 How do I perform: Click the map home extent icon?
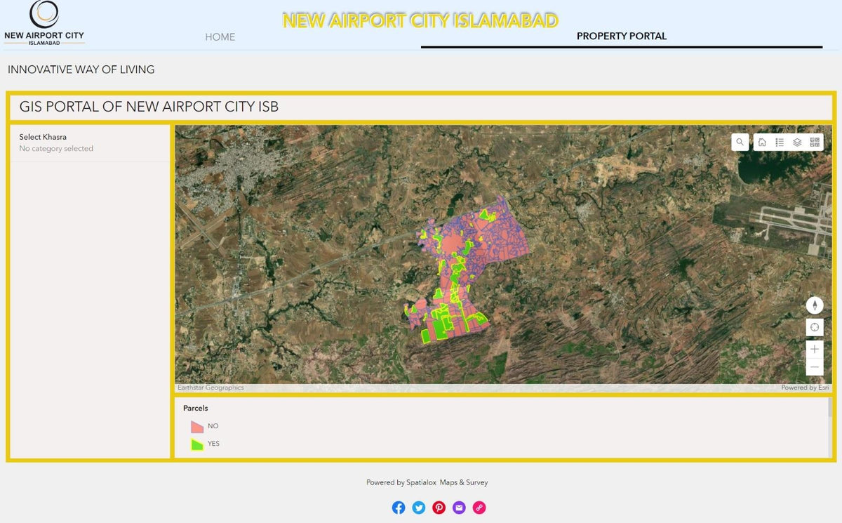click(762, 142)
